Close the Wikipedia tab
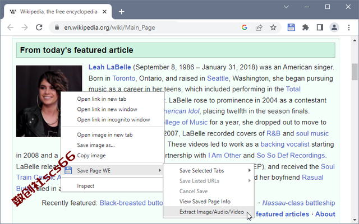This screenshot has height=224, width=359. 104,12
